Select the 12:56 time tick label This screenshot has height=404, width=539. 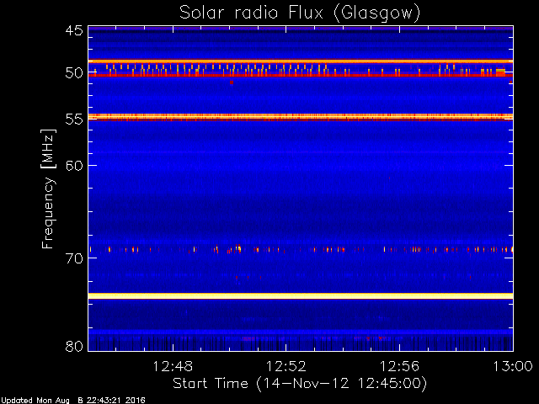[399, 367]
